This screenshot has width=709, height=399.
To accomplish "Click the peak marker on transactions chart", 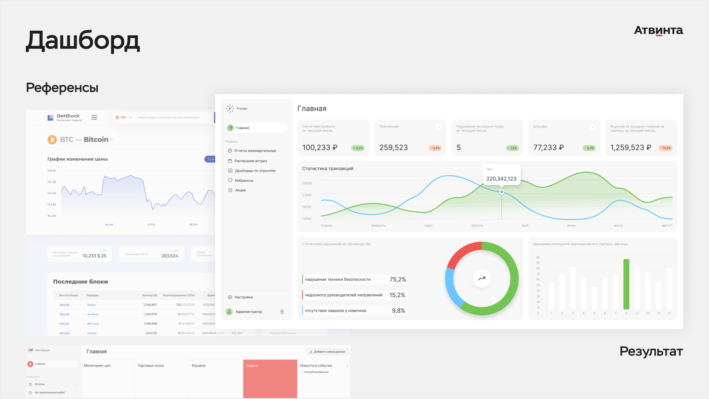I will pyautogui.click(x=501, y=192).
